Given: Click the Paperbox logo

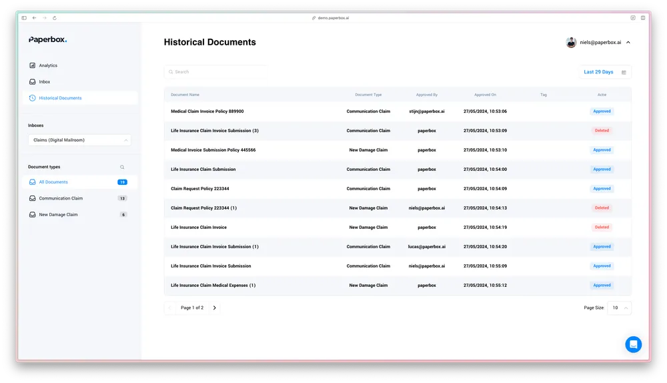Looking at the screenshot, I should tap(47, 40).
